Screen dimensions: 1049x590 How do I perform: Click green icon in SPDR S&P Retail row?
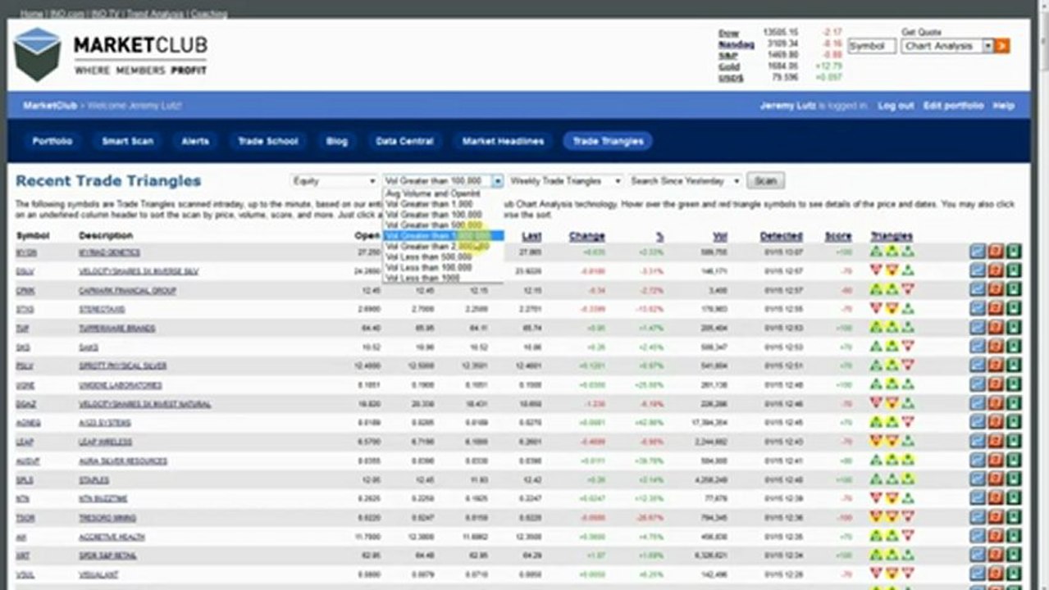tap(1015, 556)
